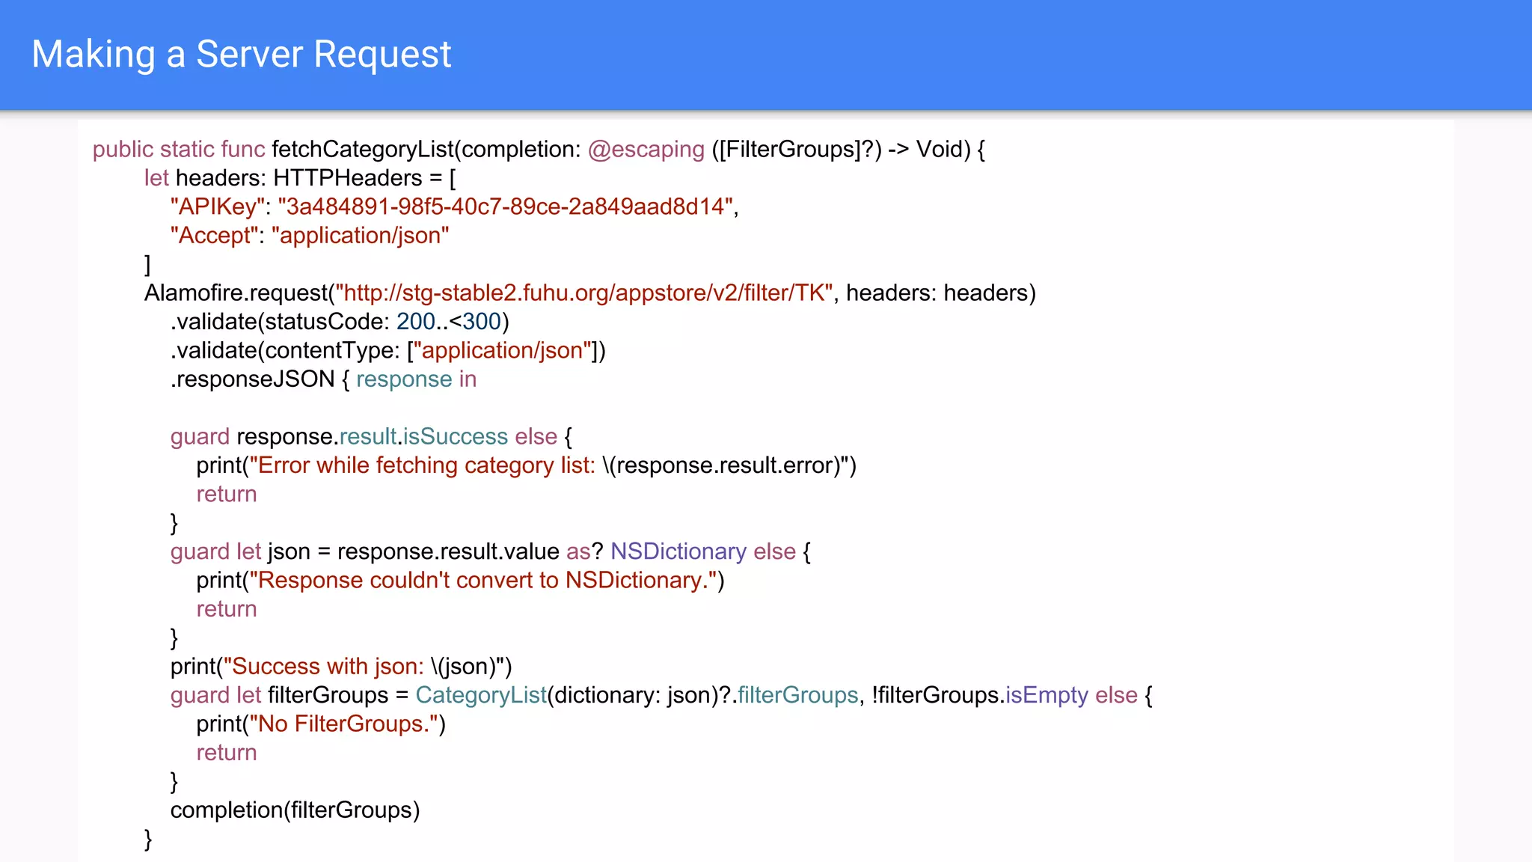
Task: Click the 'let headers: HTTPHeaders = [' line
Action: coord(300,178)
